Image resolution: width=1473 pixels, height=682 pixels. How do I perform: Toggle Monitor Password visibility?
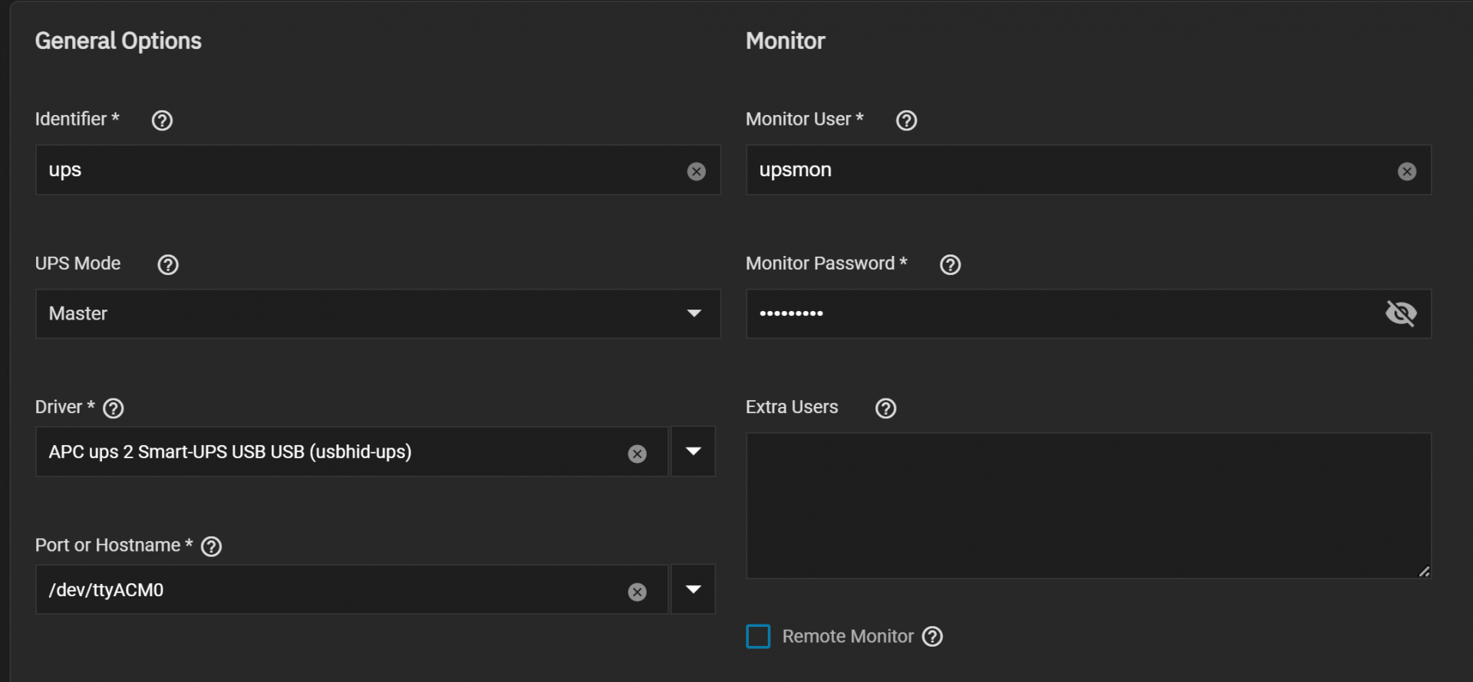(1400, 313)
